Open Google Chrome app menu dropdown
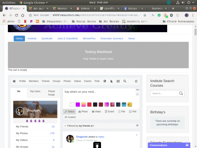This screenshot has width=197, height=148. pyautogui.click(x=33, y=3)
